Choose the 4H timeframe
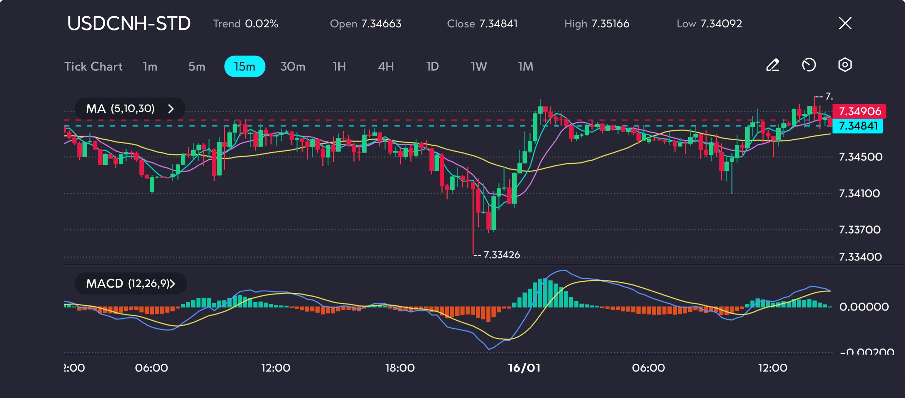 (386, 66)
